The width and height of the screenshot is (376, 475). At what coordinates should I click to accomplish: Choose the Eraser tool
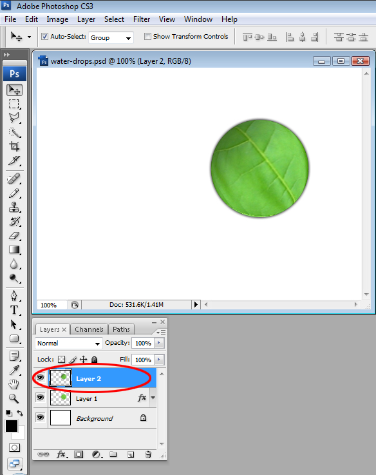click(14, 236)
